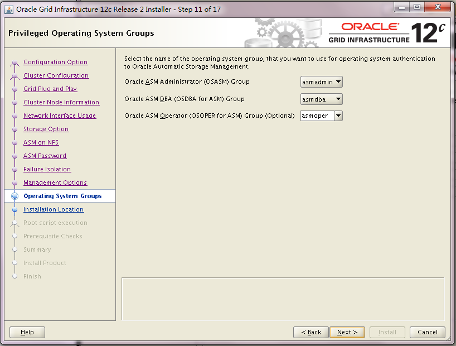Click the Java installer icon in title bar
The image size is (456, 346).
pos(9,9)
